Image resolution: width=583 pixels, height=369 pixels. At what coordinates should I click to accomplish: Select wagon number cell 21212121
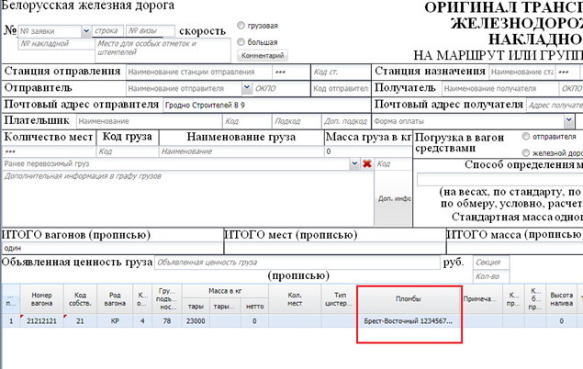[x=43, y=322]
